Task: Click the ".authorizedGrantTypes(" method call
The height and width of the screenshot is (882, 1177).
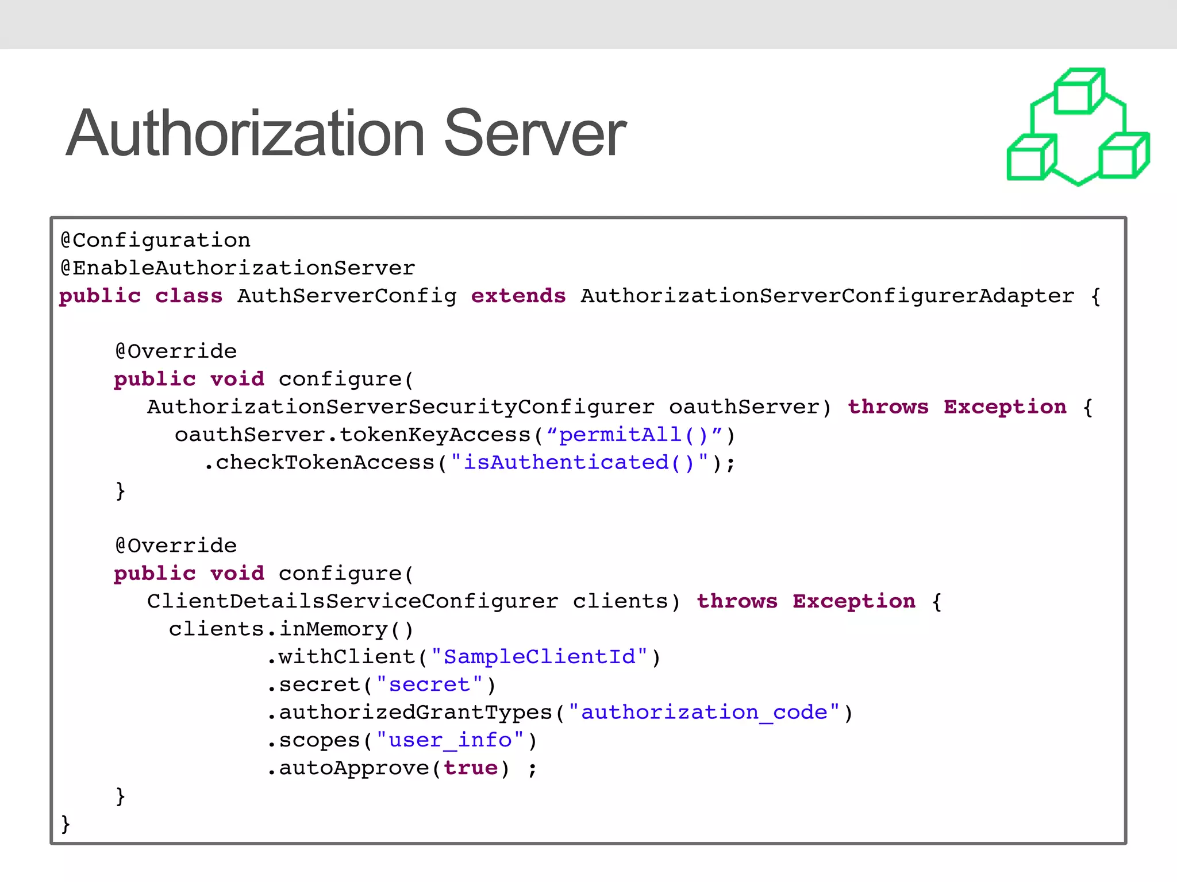Action: click(417, 713)
